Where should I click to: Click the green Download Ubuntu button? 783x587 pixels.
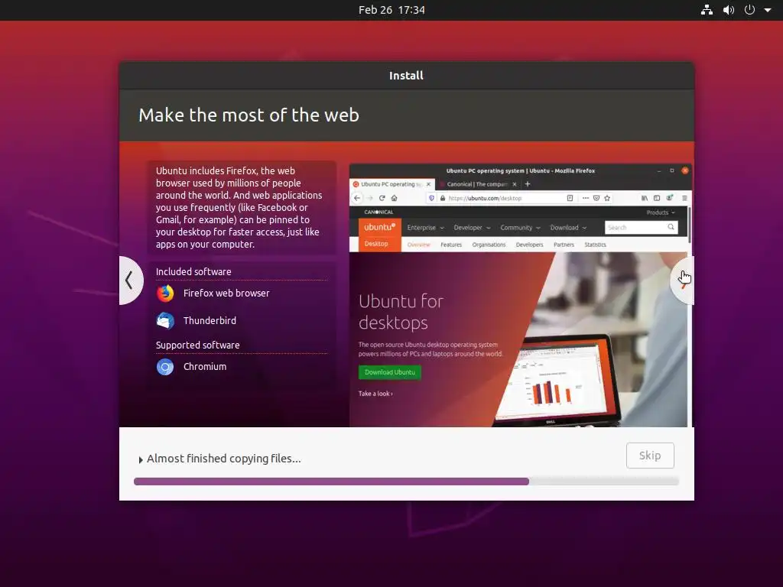[x=389, y=372]
